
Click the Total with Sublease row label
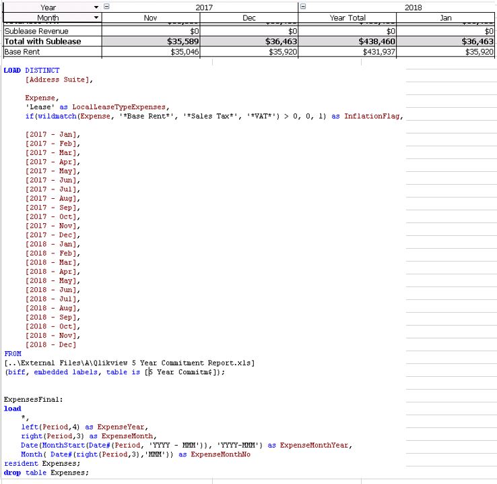pyautogui.click(x=43, y=42)
